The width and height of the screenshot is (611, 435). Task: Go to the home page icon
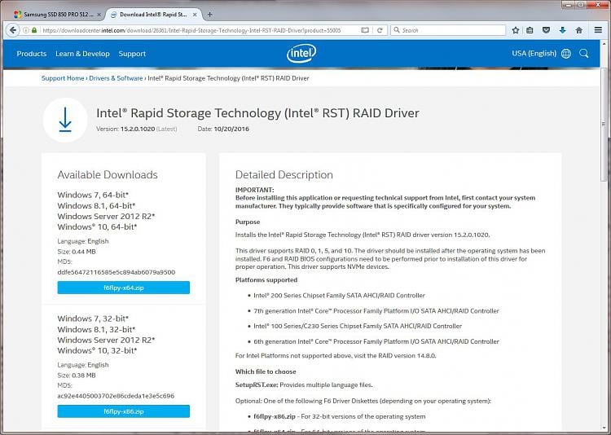tap(579, 30)
